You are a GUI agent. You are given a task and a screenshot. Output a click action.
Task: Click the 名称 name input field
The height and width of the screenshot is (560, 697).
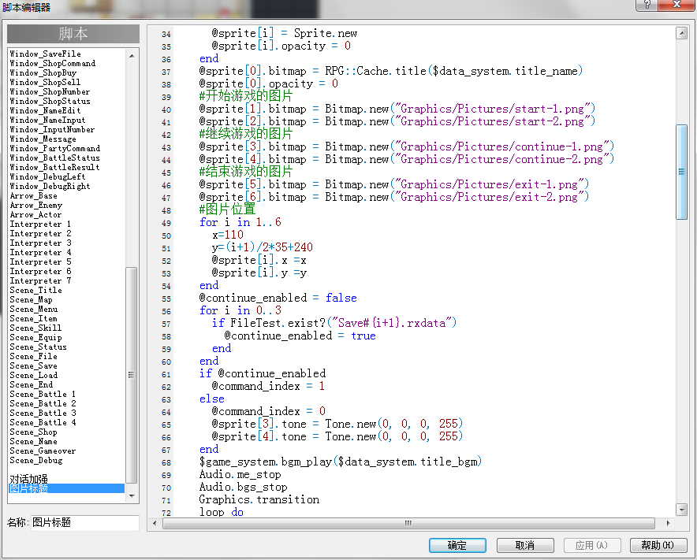click(x=84, y=523)
